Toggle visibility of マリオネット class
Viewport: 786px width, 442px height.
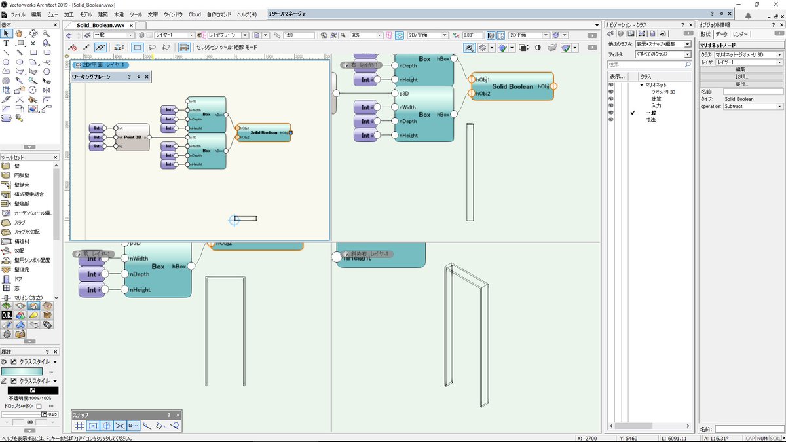pyautogui.click(x=611, y=85)
